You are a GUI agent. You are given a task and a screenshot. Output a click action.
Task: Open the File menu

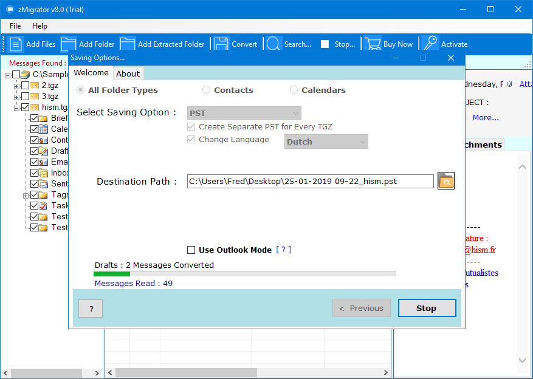click(15, 26)
